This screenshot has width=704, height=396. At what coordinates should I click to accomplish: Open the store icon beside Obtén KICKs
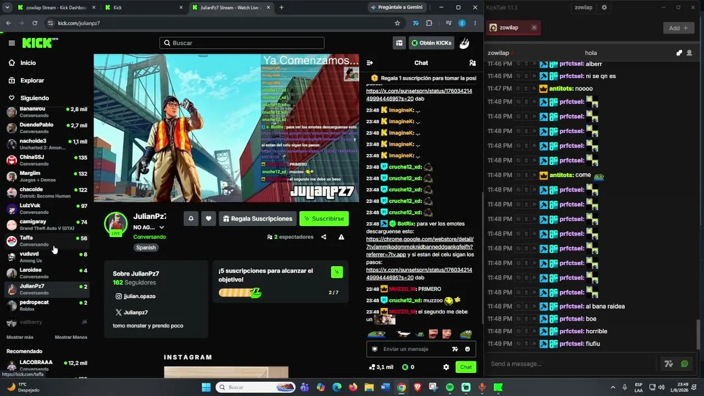(x=399, y=43)
